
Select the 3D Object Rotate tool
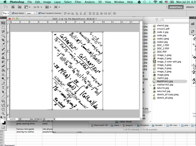click(3, 101)
